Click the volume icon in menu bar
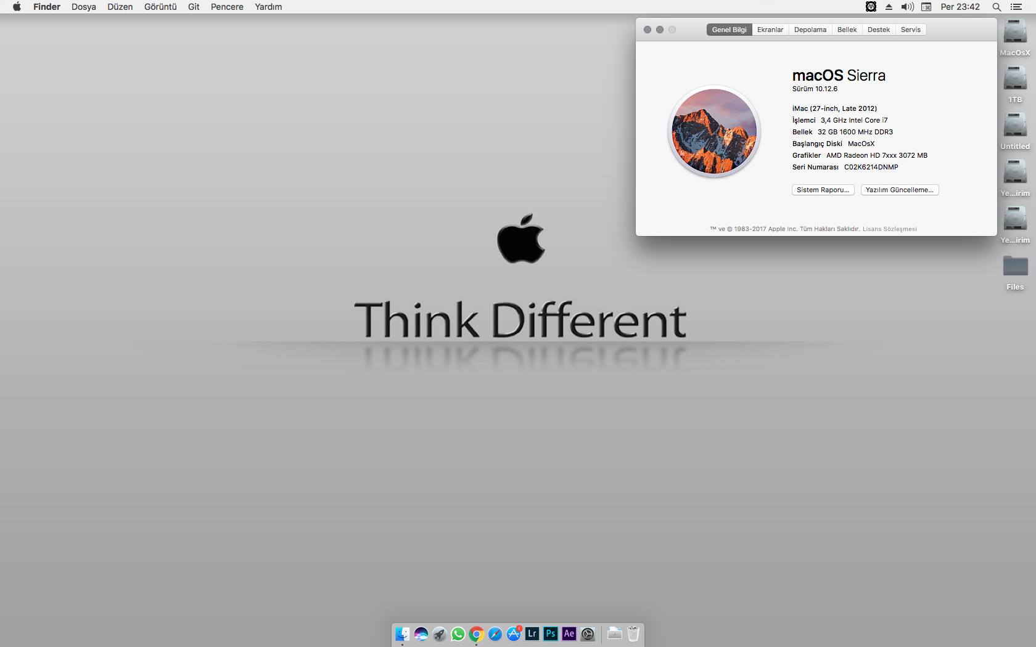Viewport: 1036px width, 647px height. tap(907, 7)
